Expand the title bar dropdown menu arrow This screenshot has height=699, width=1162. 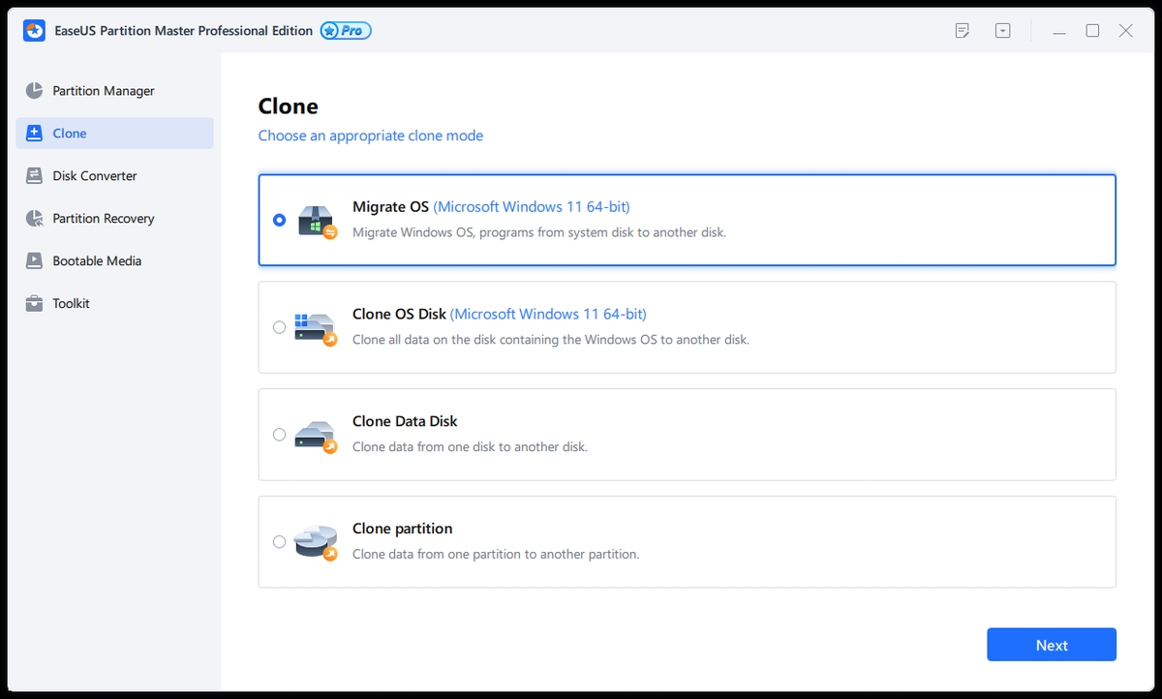1003,31
